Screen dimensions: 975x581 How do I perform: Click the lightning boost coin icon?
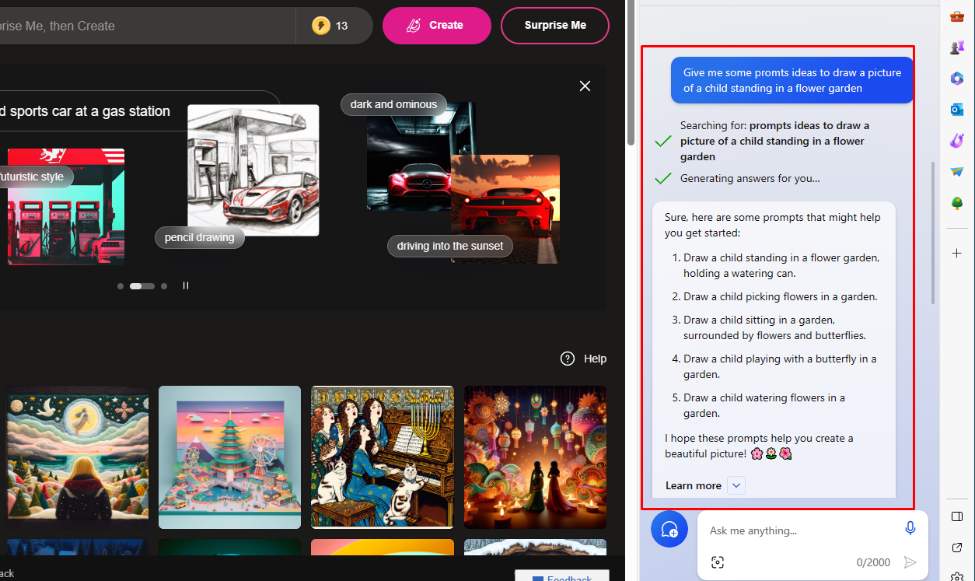tap(320, 26)
